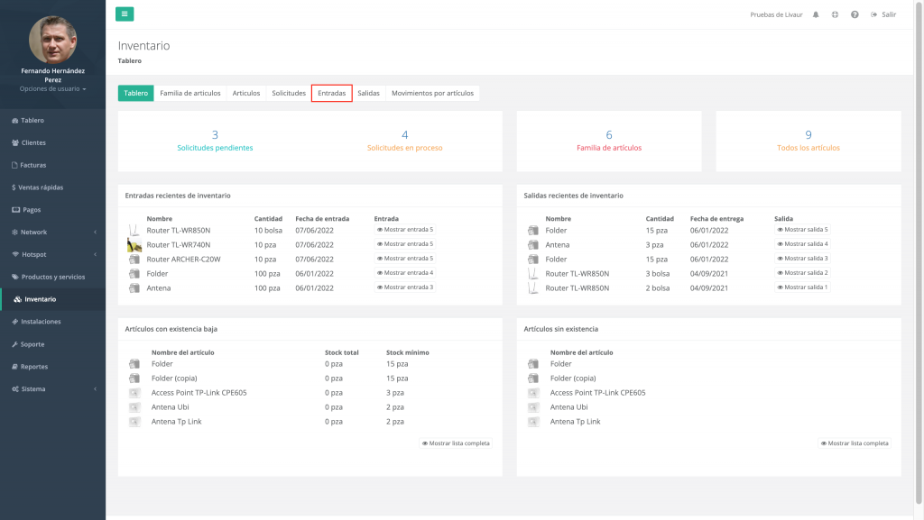Click the Mostrar salida 4 button
924x520 pixels.
[x=802, y=244]
